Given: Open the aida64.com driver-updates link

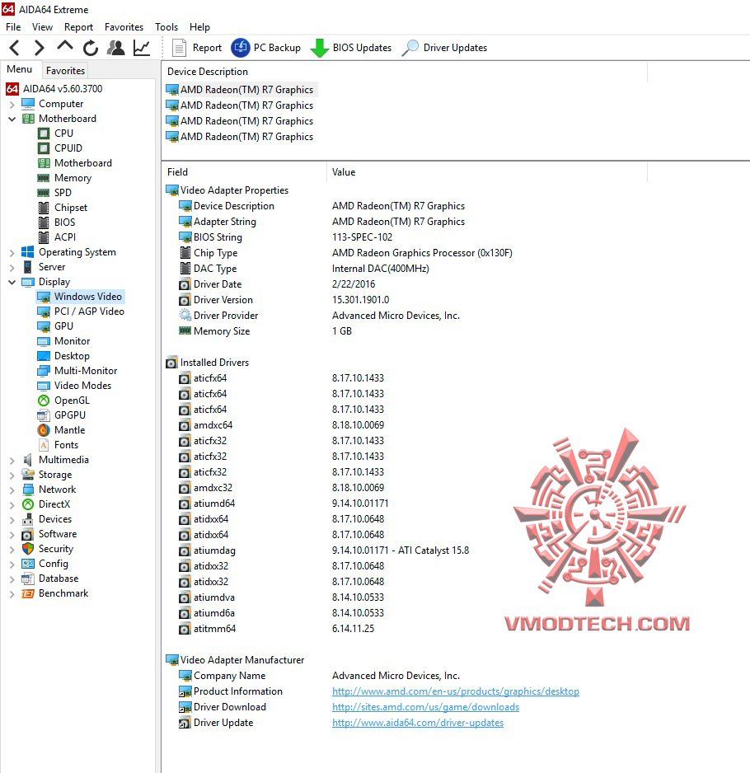Looking at the screenshot, I should pos(418,723).
